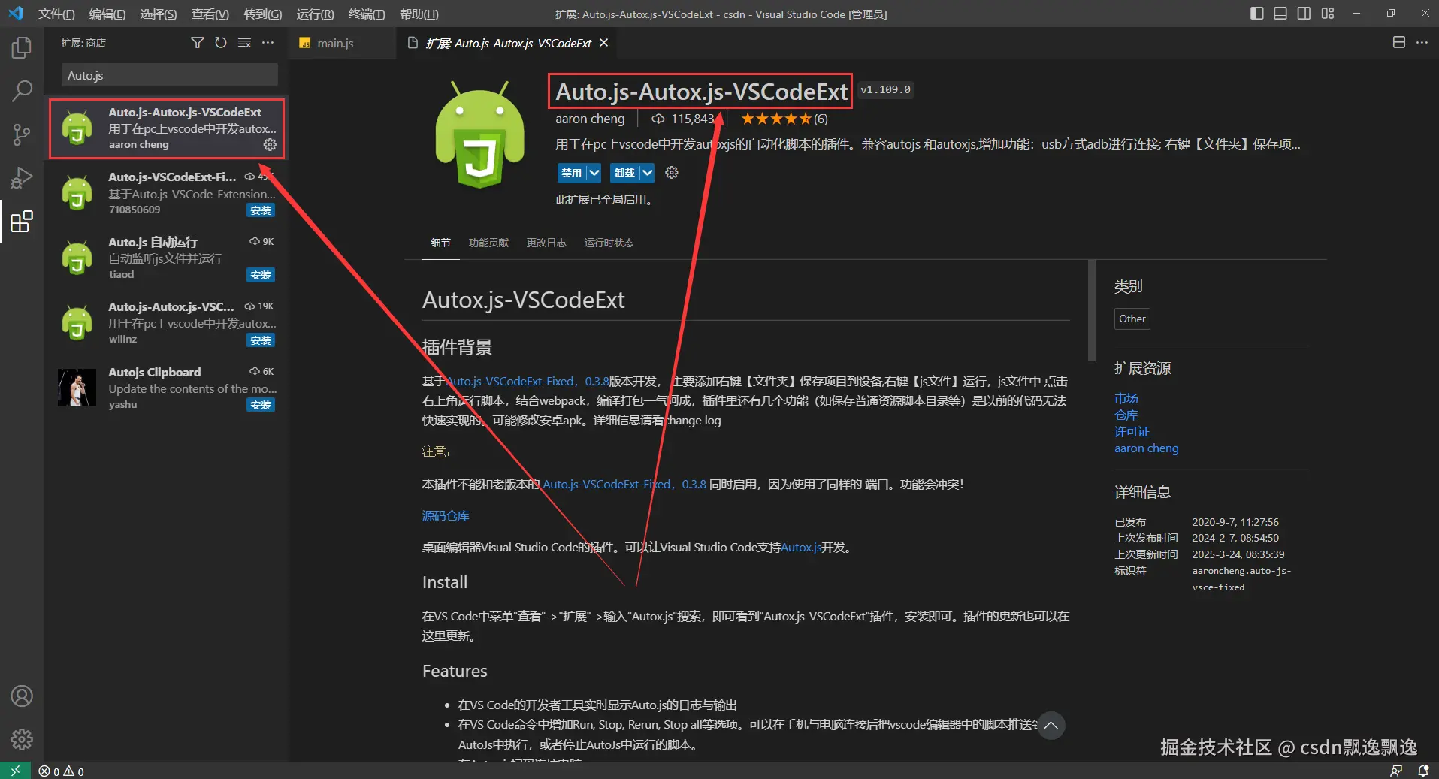Close the Auto.js-Autox.js-VSCodeExt extension tab
The image size is (1439, 779).
603,43
